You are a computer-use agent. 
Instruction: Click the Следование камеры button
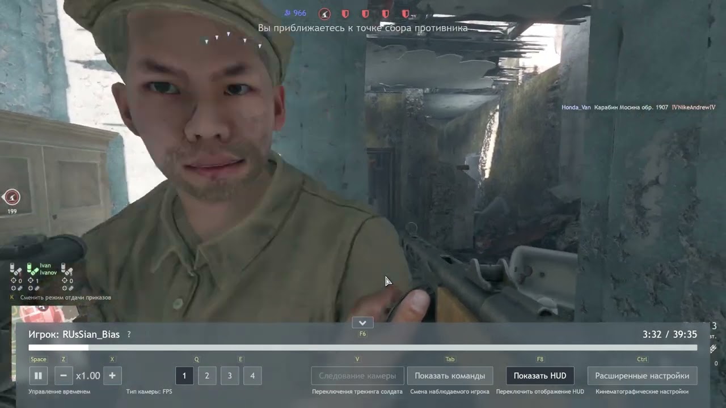pyautogui.click(x=357, y=376)
